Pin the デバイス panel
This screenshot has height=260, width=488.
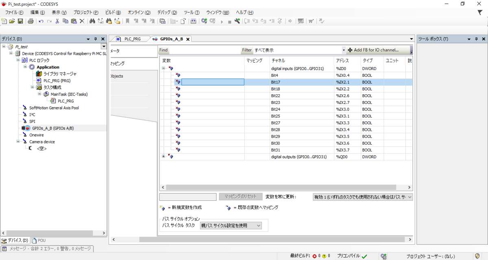(x=96, y=39)
